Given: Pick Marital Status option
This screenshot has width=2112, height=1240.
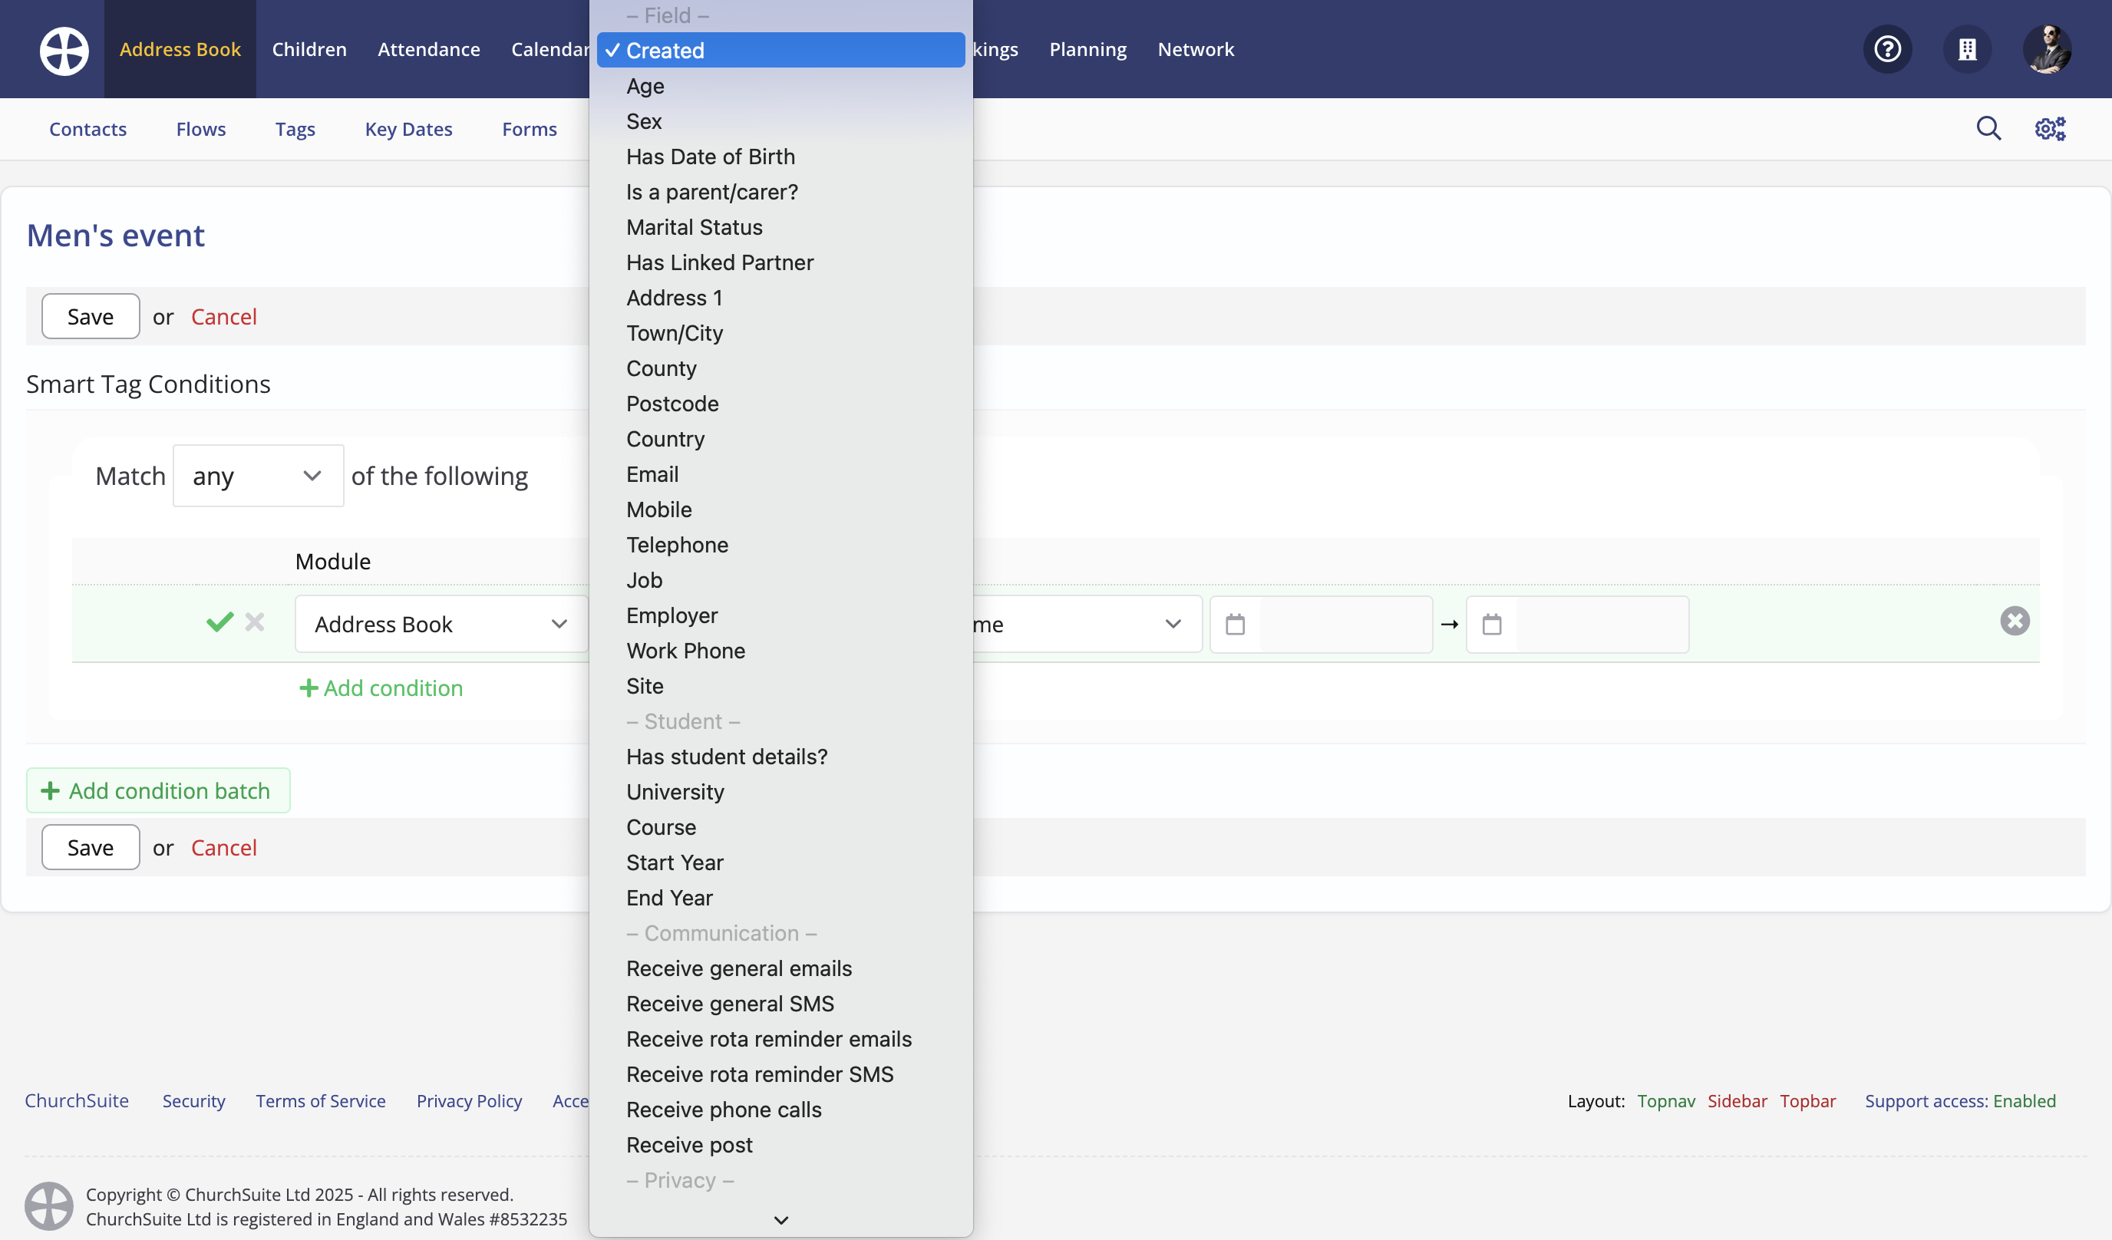Looking at the screenshot, I should (781, 227).
